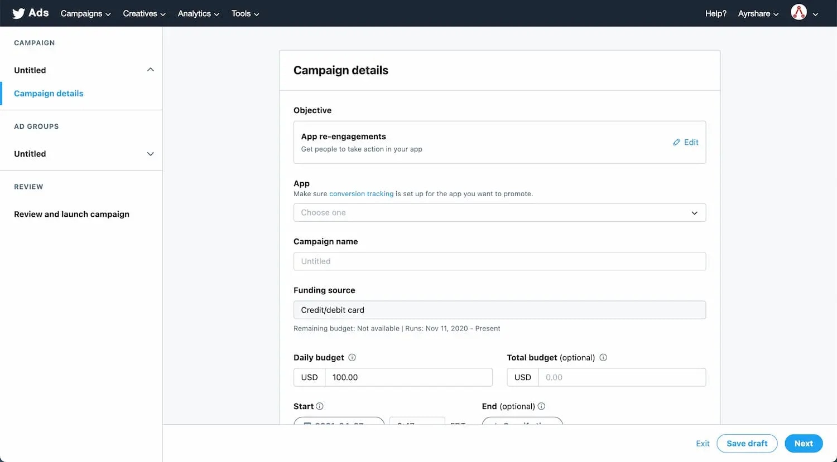Click the 'Remaining budget: Not available' text
This screenshot has width=837, height=462.
point(347,328)
